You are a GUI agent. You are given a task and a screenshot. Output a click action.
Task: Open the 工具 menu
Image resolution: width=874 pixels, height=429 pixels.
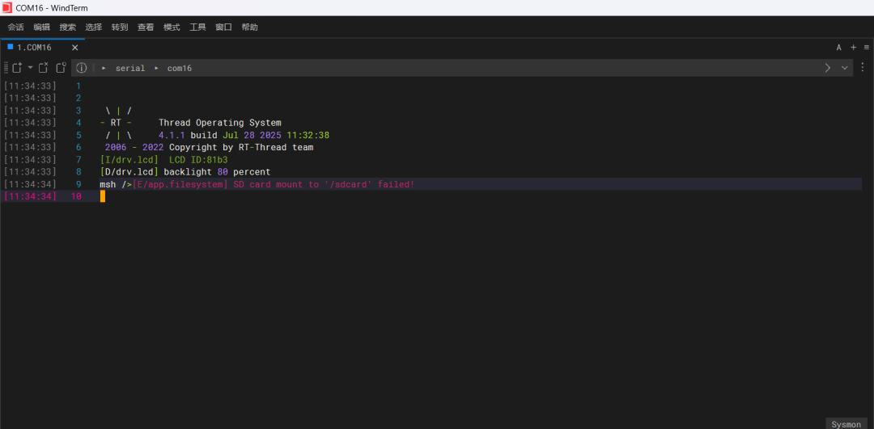pyautogui.click(x=197, y=27)
